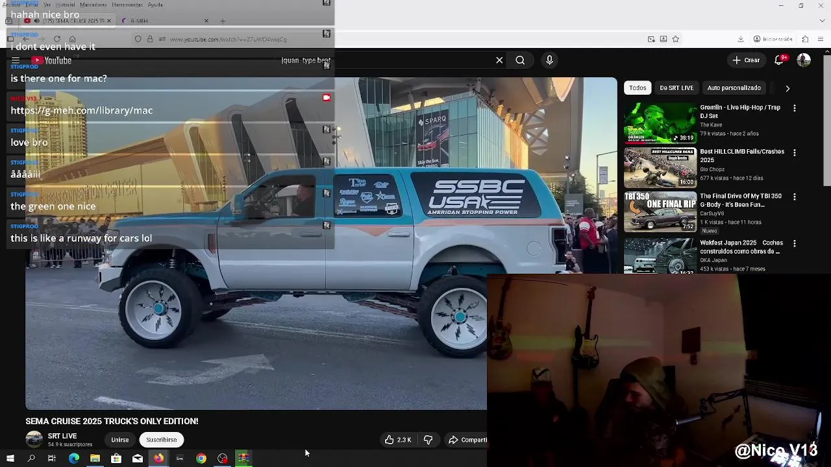Viewport: 831px width, 467px height.
Task: Click the Crear button
Action: 746,60
